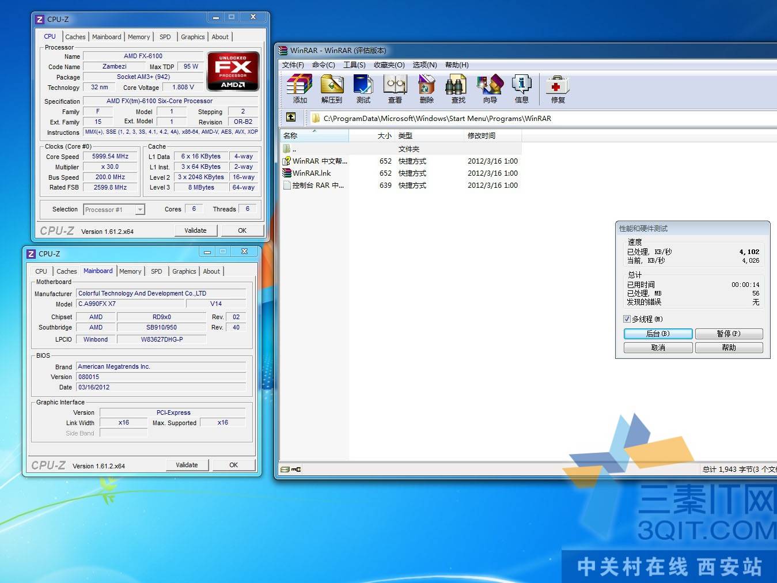Sort file list by 修改时间 column header

[x=493, y=136]
